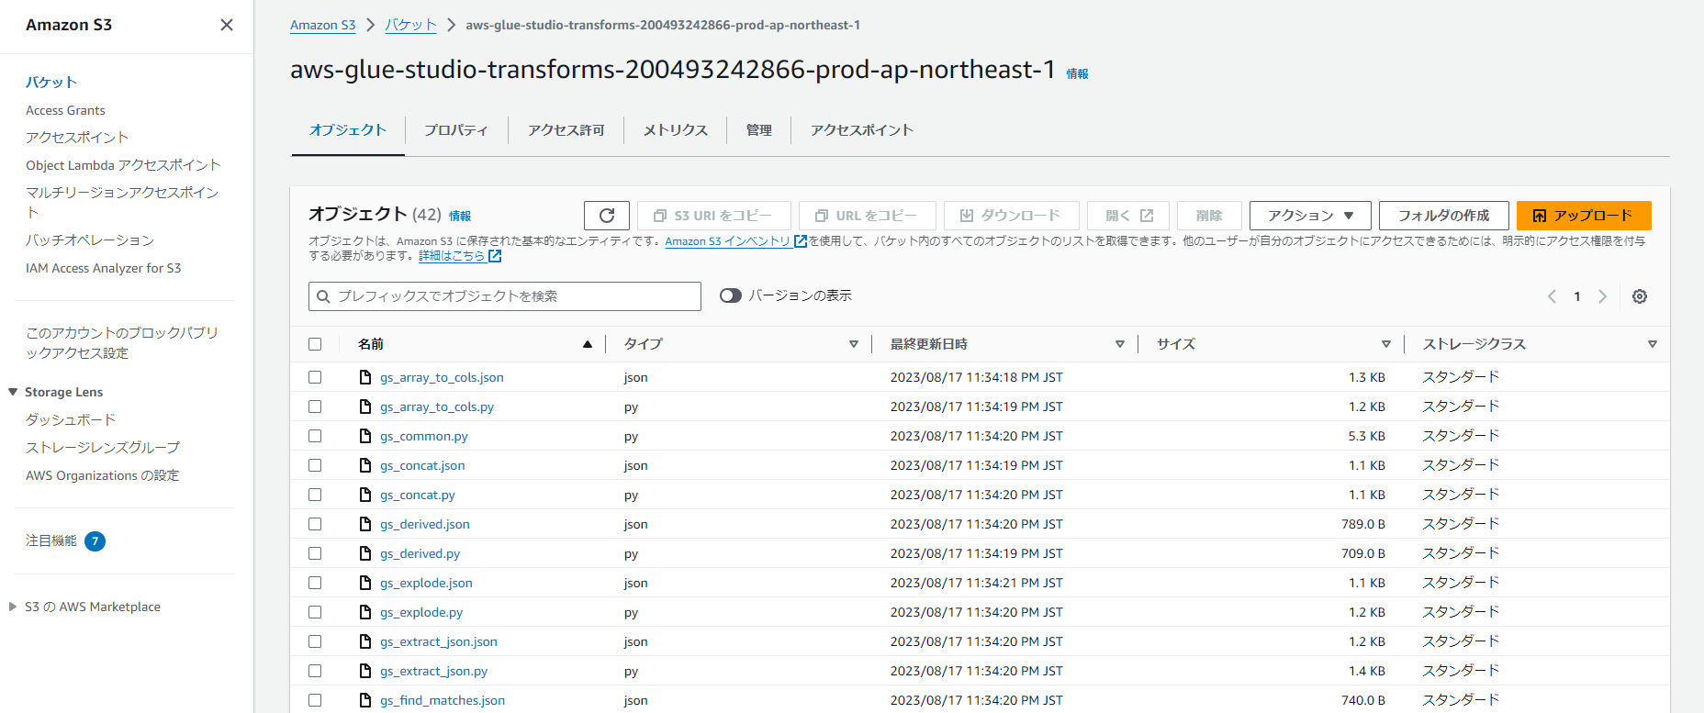Collapse the Storage Lens section
The height and width of the screenshot is (713, 1704).
pos(13,392)
